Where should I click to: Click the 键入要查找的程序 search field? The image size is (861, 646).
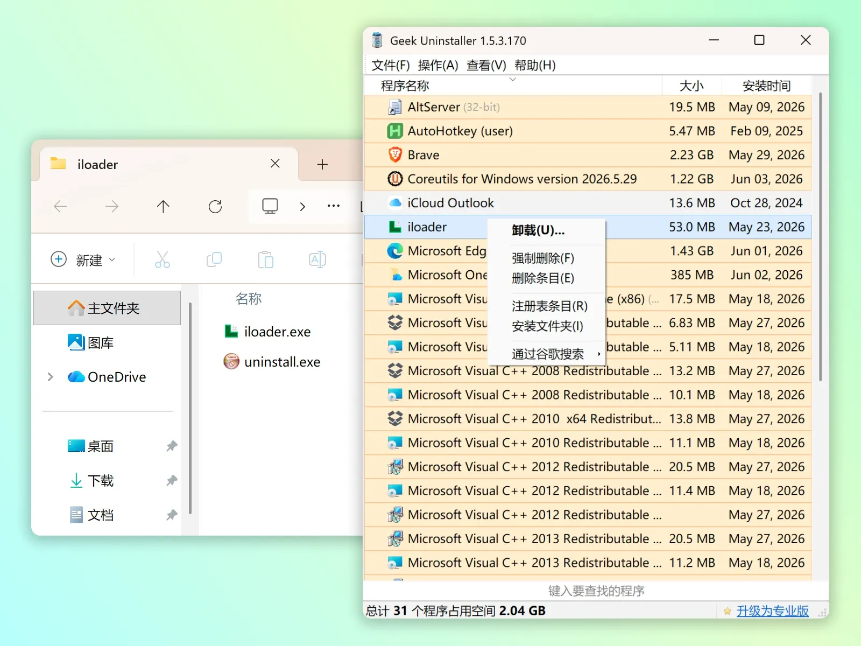(x=596, y=591)
